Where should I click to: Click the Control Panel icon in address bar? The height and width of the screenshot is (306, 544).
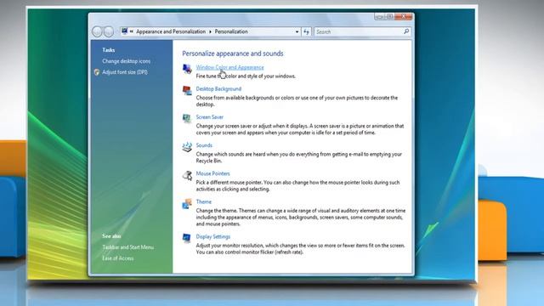click(x=125, y=31)
